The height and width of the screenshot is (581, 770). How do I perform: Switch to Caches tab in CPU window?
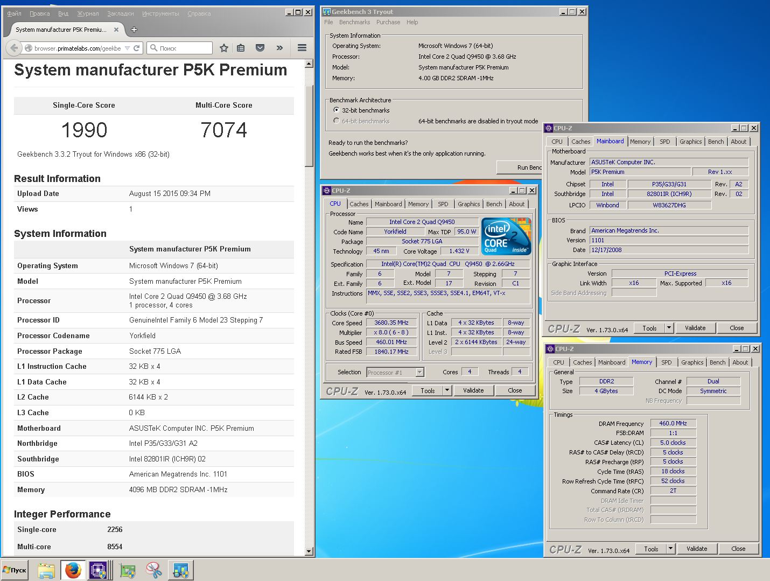359,204
